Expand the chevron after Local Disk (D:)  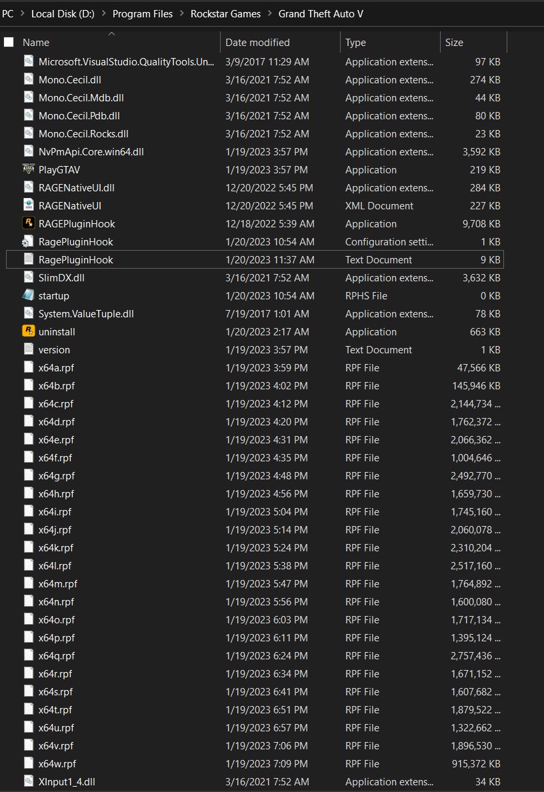(103, 14)
